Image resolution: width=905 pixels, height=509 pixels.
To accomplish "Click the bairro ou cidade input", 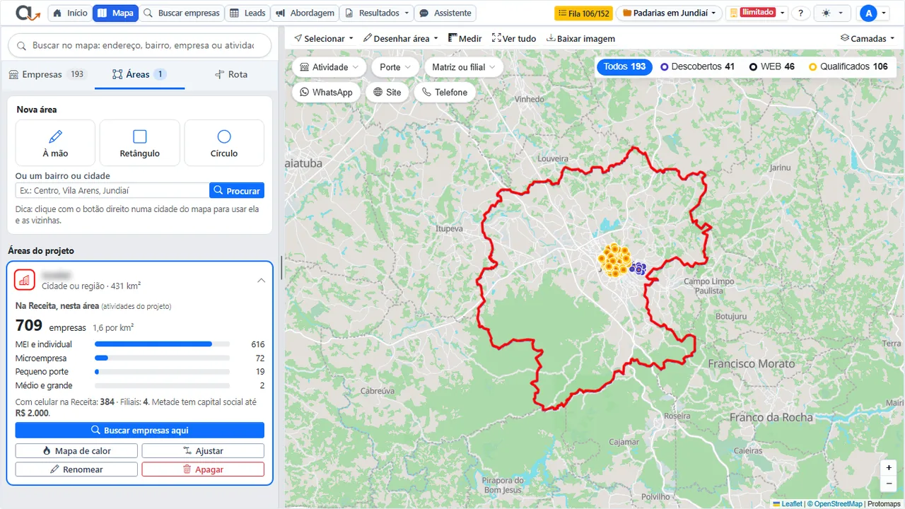I will click(112, 191).
